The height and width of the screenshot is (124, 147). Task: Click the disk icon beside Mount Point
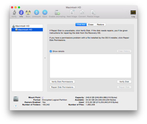pos(16,99)
